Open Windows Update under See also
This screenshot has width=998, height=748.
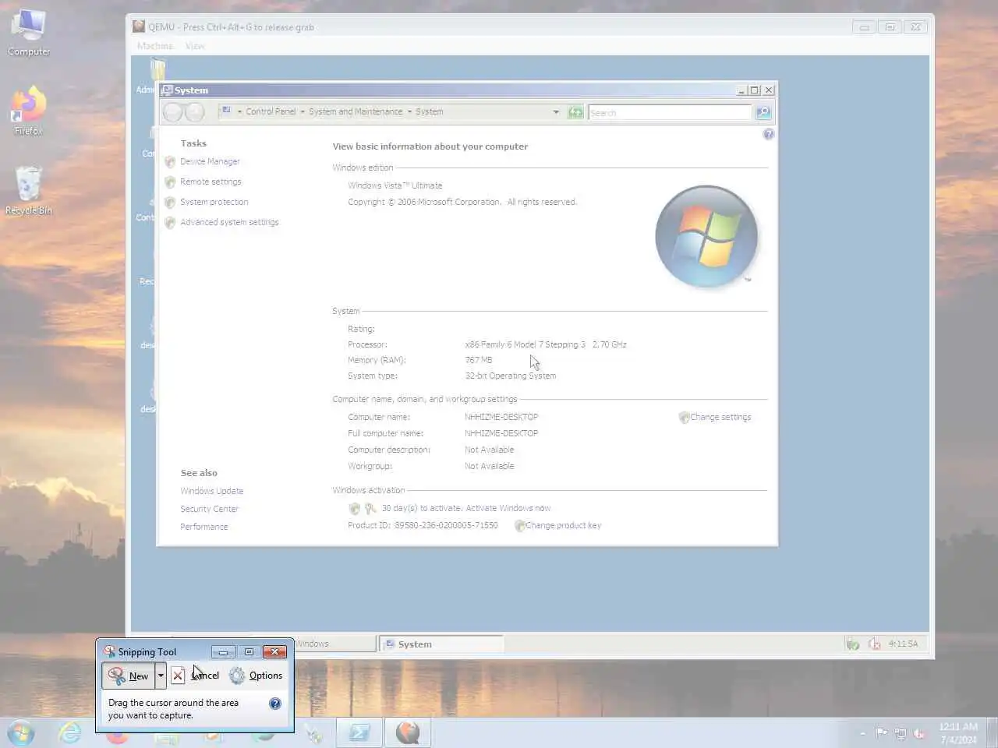212,491
